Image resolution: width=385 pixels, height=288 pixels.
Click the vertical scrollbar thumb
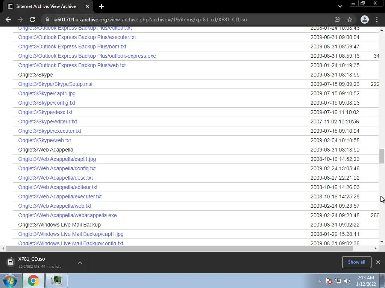382,156
